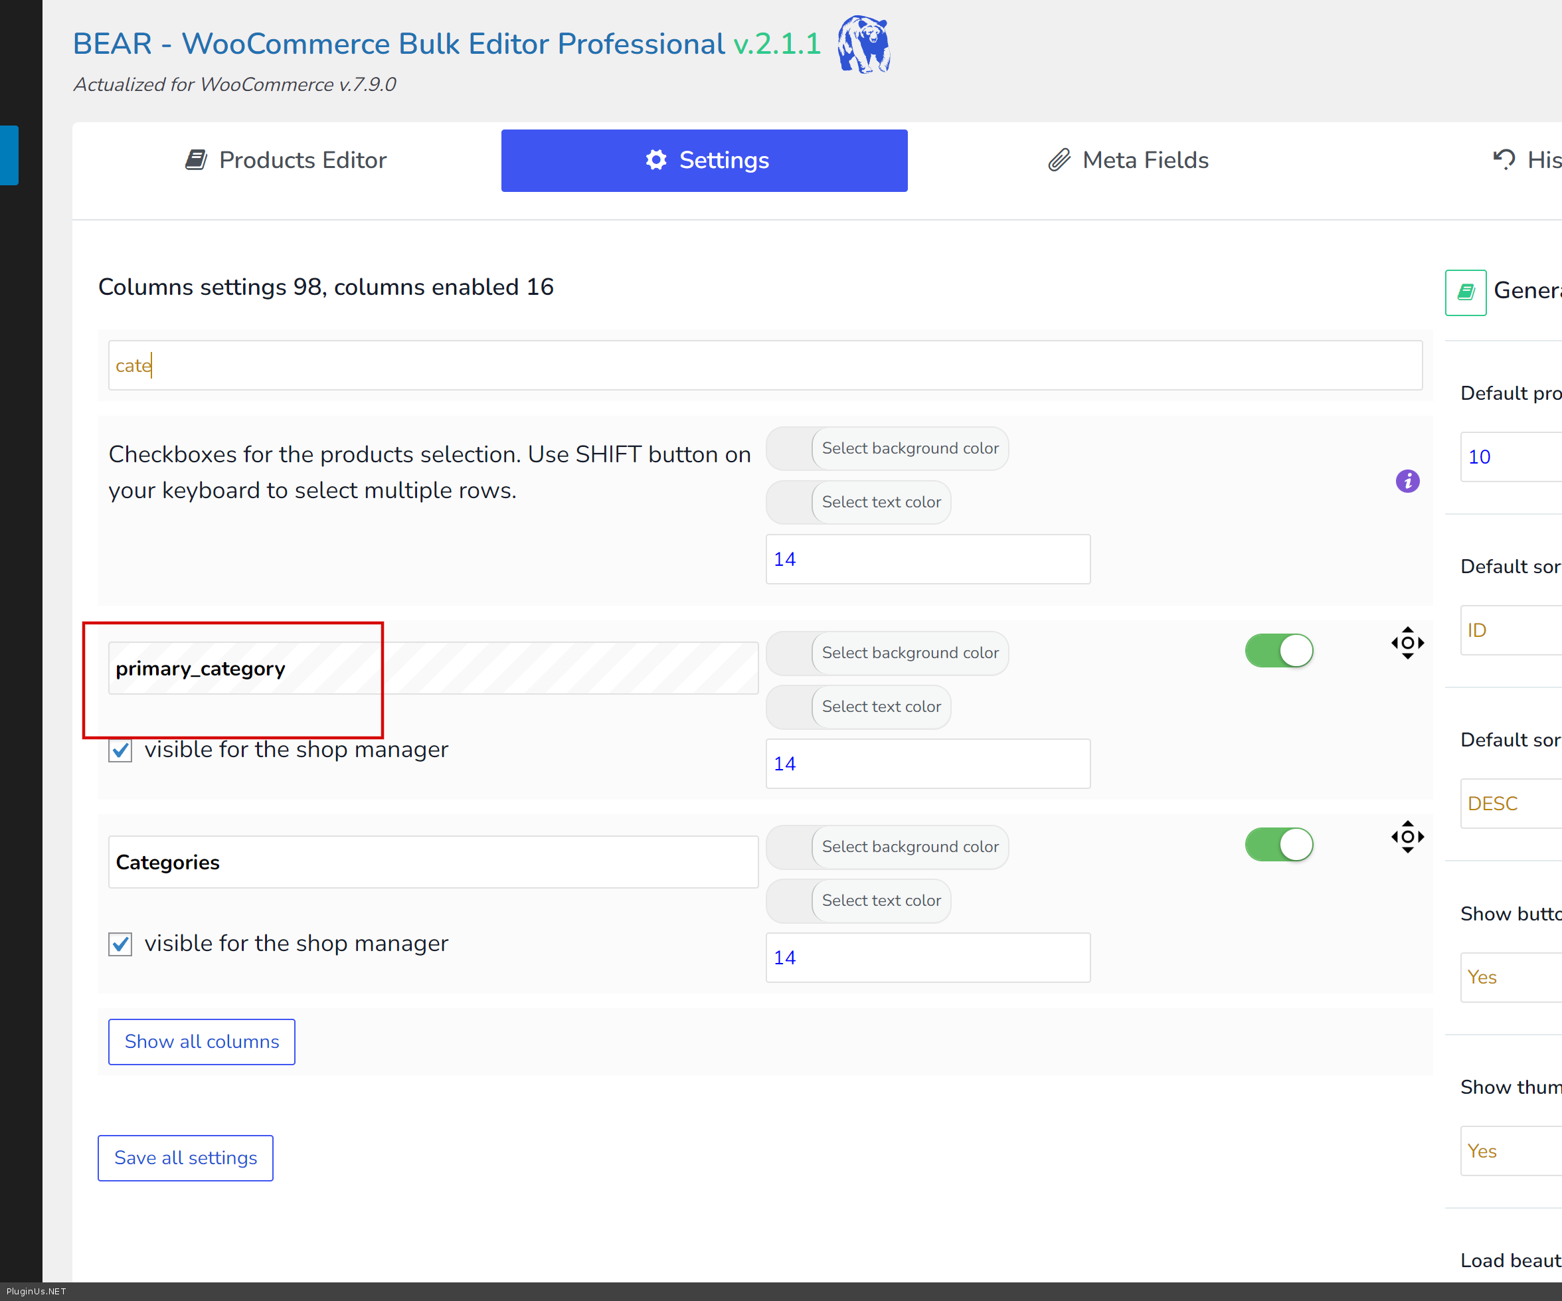The width and height of the screenshot is (1562, 1301).
Task: Click the move handle icon for Categories row
Action: coord(1407,837)
